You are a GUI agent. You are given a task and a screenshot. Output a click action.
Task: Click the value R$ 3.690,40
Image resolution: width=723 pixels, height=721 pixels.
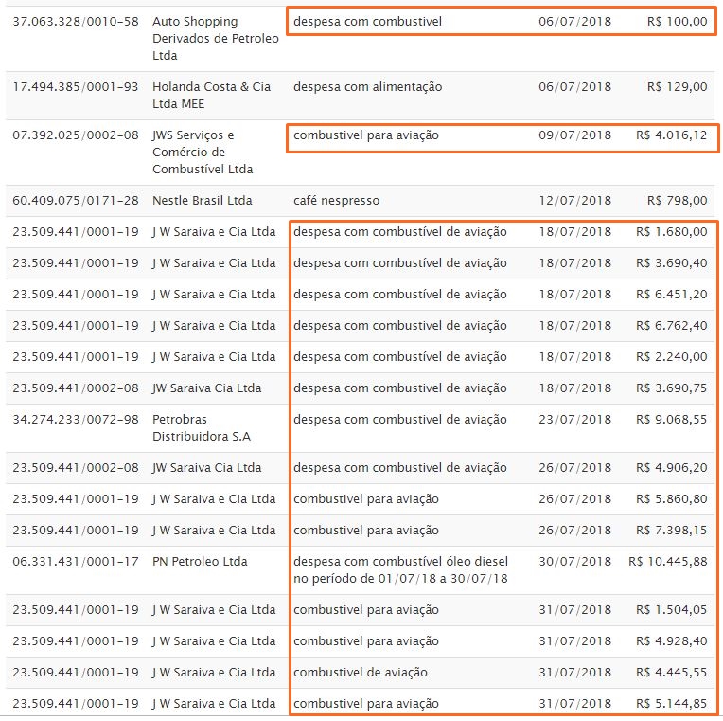click(671, 263)
